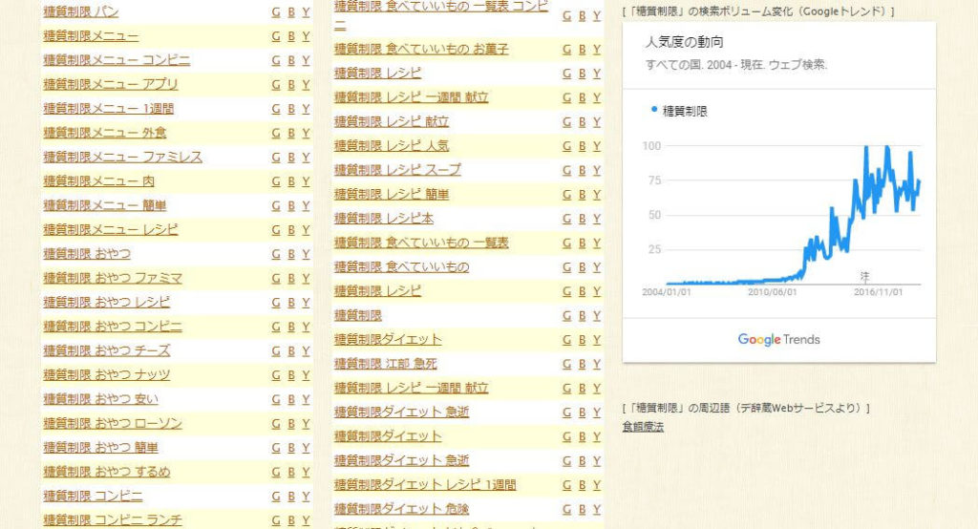Open 糖質制限 江部 急死 link
The height and width of the screenshot is (529, 978).
[386, 365]
